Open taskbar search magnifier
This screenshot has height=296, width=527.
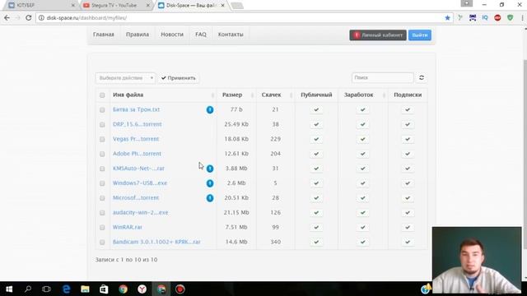click(x=28, y=289)
